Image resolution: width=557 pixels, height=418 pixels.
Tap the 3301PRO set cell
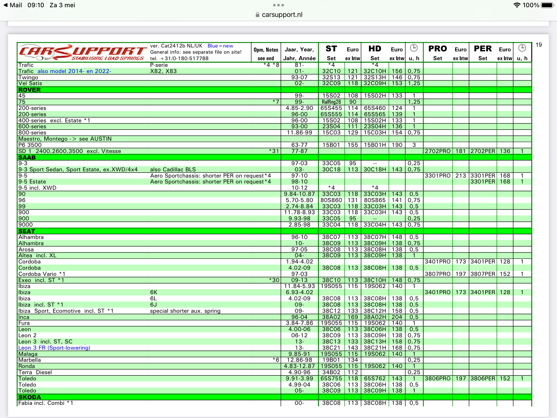click(x=437, y=176)
